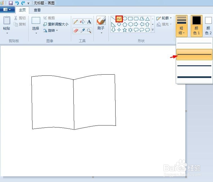Image resolution: width=213 pixels, height=182 pixels.
Task: Click 重新调整大小 button
Action: click(56, 24)
